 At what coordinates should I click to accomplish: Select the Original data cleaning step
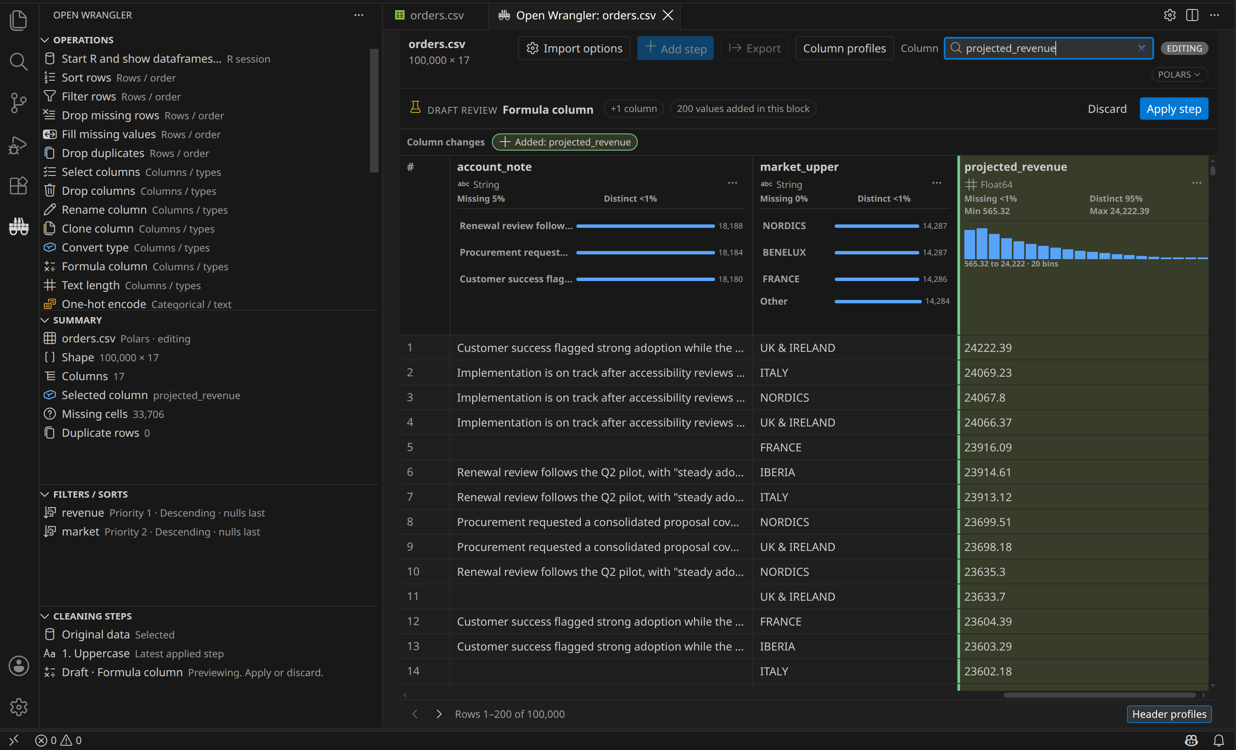208,635
